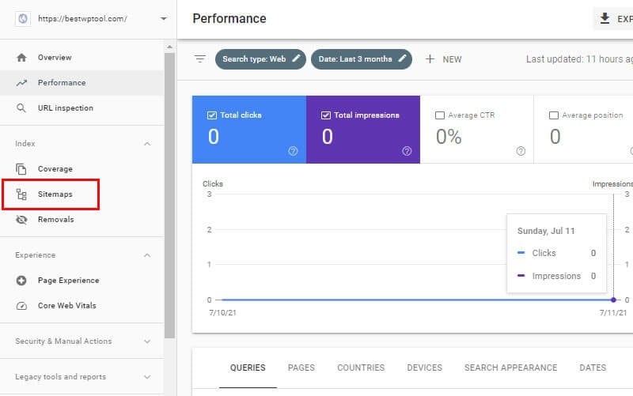Click the Export download icon
This screenshot has width=633, height=396.
click(x=605, y=18)
